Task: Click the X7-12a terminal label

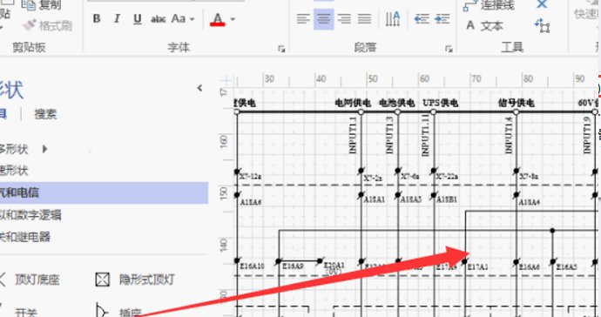Action: [x=251, y=178]
